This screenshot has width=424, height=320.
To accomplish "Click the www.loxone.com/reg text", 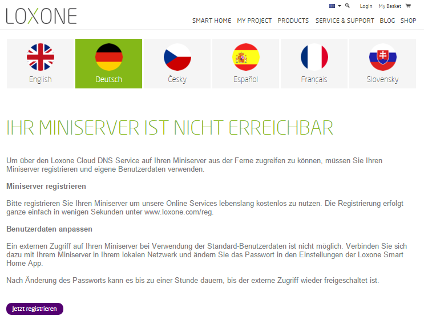I will pos(179,212).
